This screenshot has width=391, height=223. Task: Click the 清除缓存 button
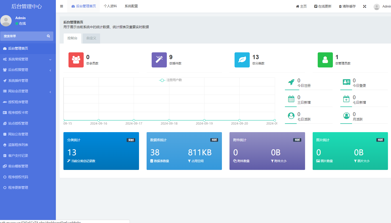point(347,7)
